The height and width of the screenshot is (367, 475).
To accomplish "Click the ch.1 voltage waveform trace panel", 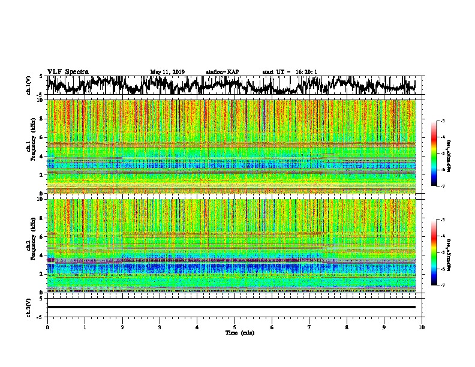I will click(x=234, y=85).
